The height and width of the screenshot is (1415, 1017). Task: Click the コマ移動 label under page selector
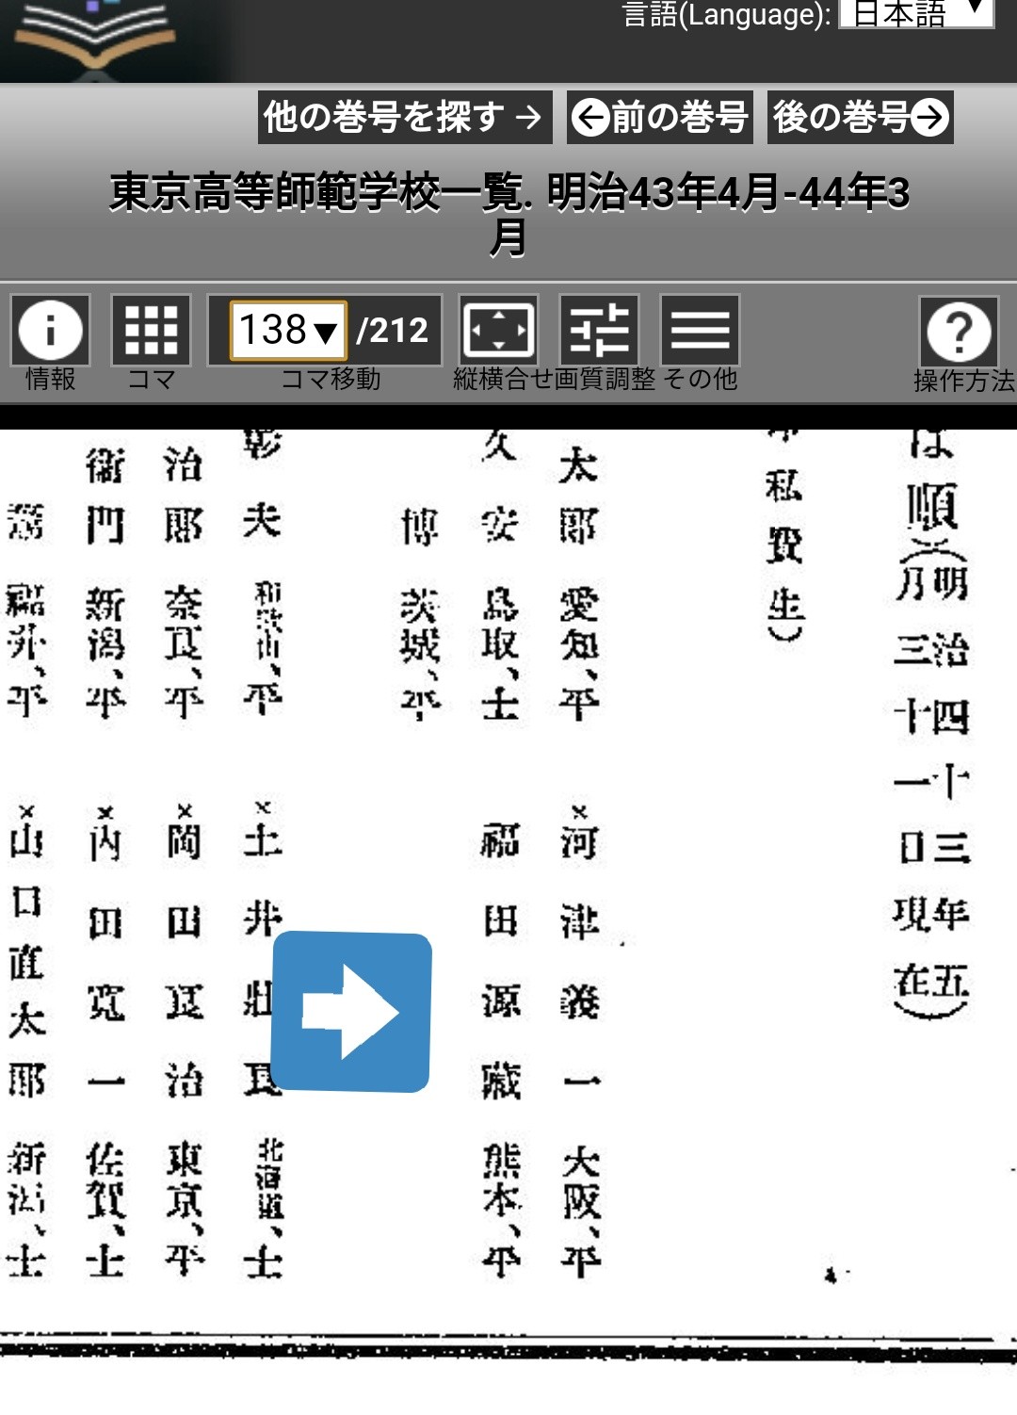point(331,379)
